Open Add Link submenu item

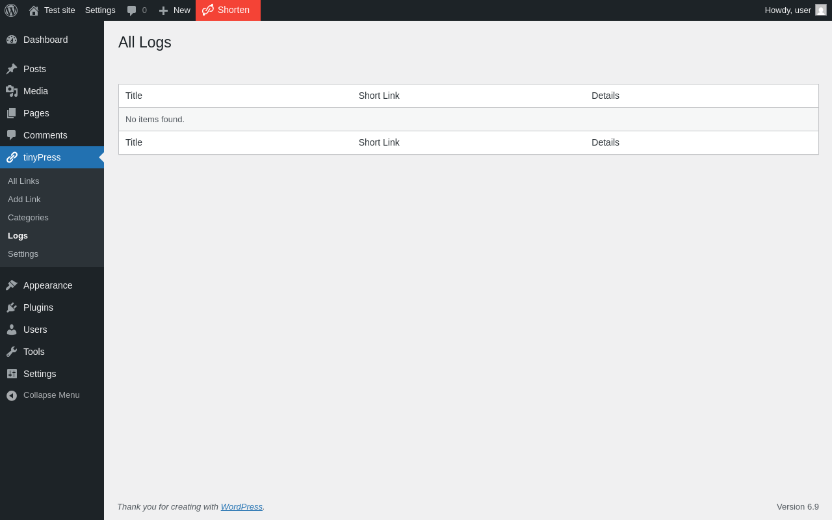coord(24,200)
